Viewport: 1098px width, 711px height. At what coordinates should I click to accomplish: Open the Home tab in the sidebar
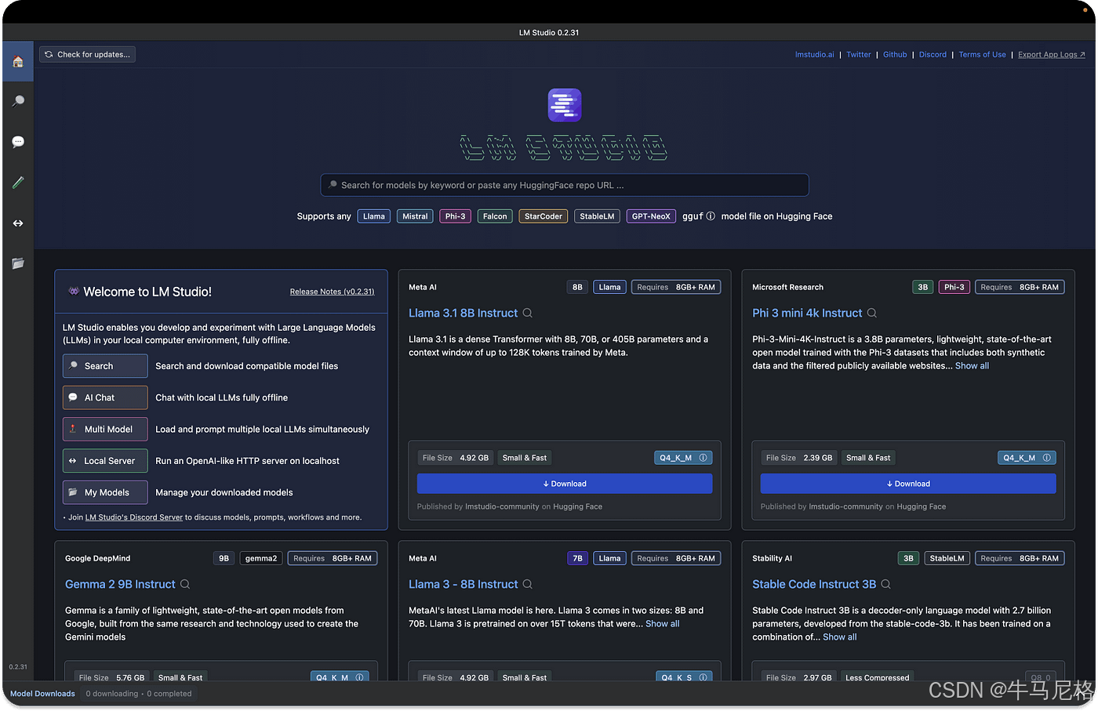click(18, 61)
